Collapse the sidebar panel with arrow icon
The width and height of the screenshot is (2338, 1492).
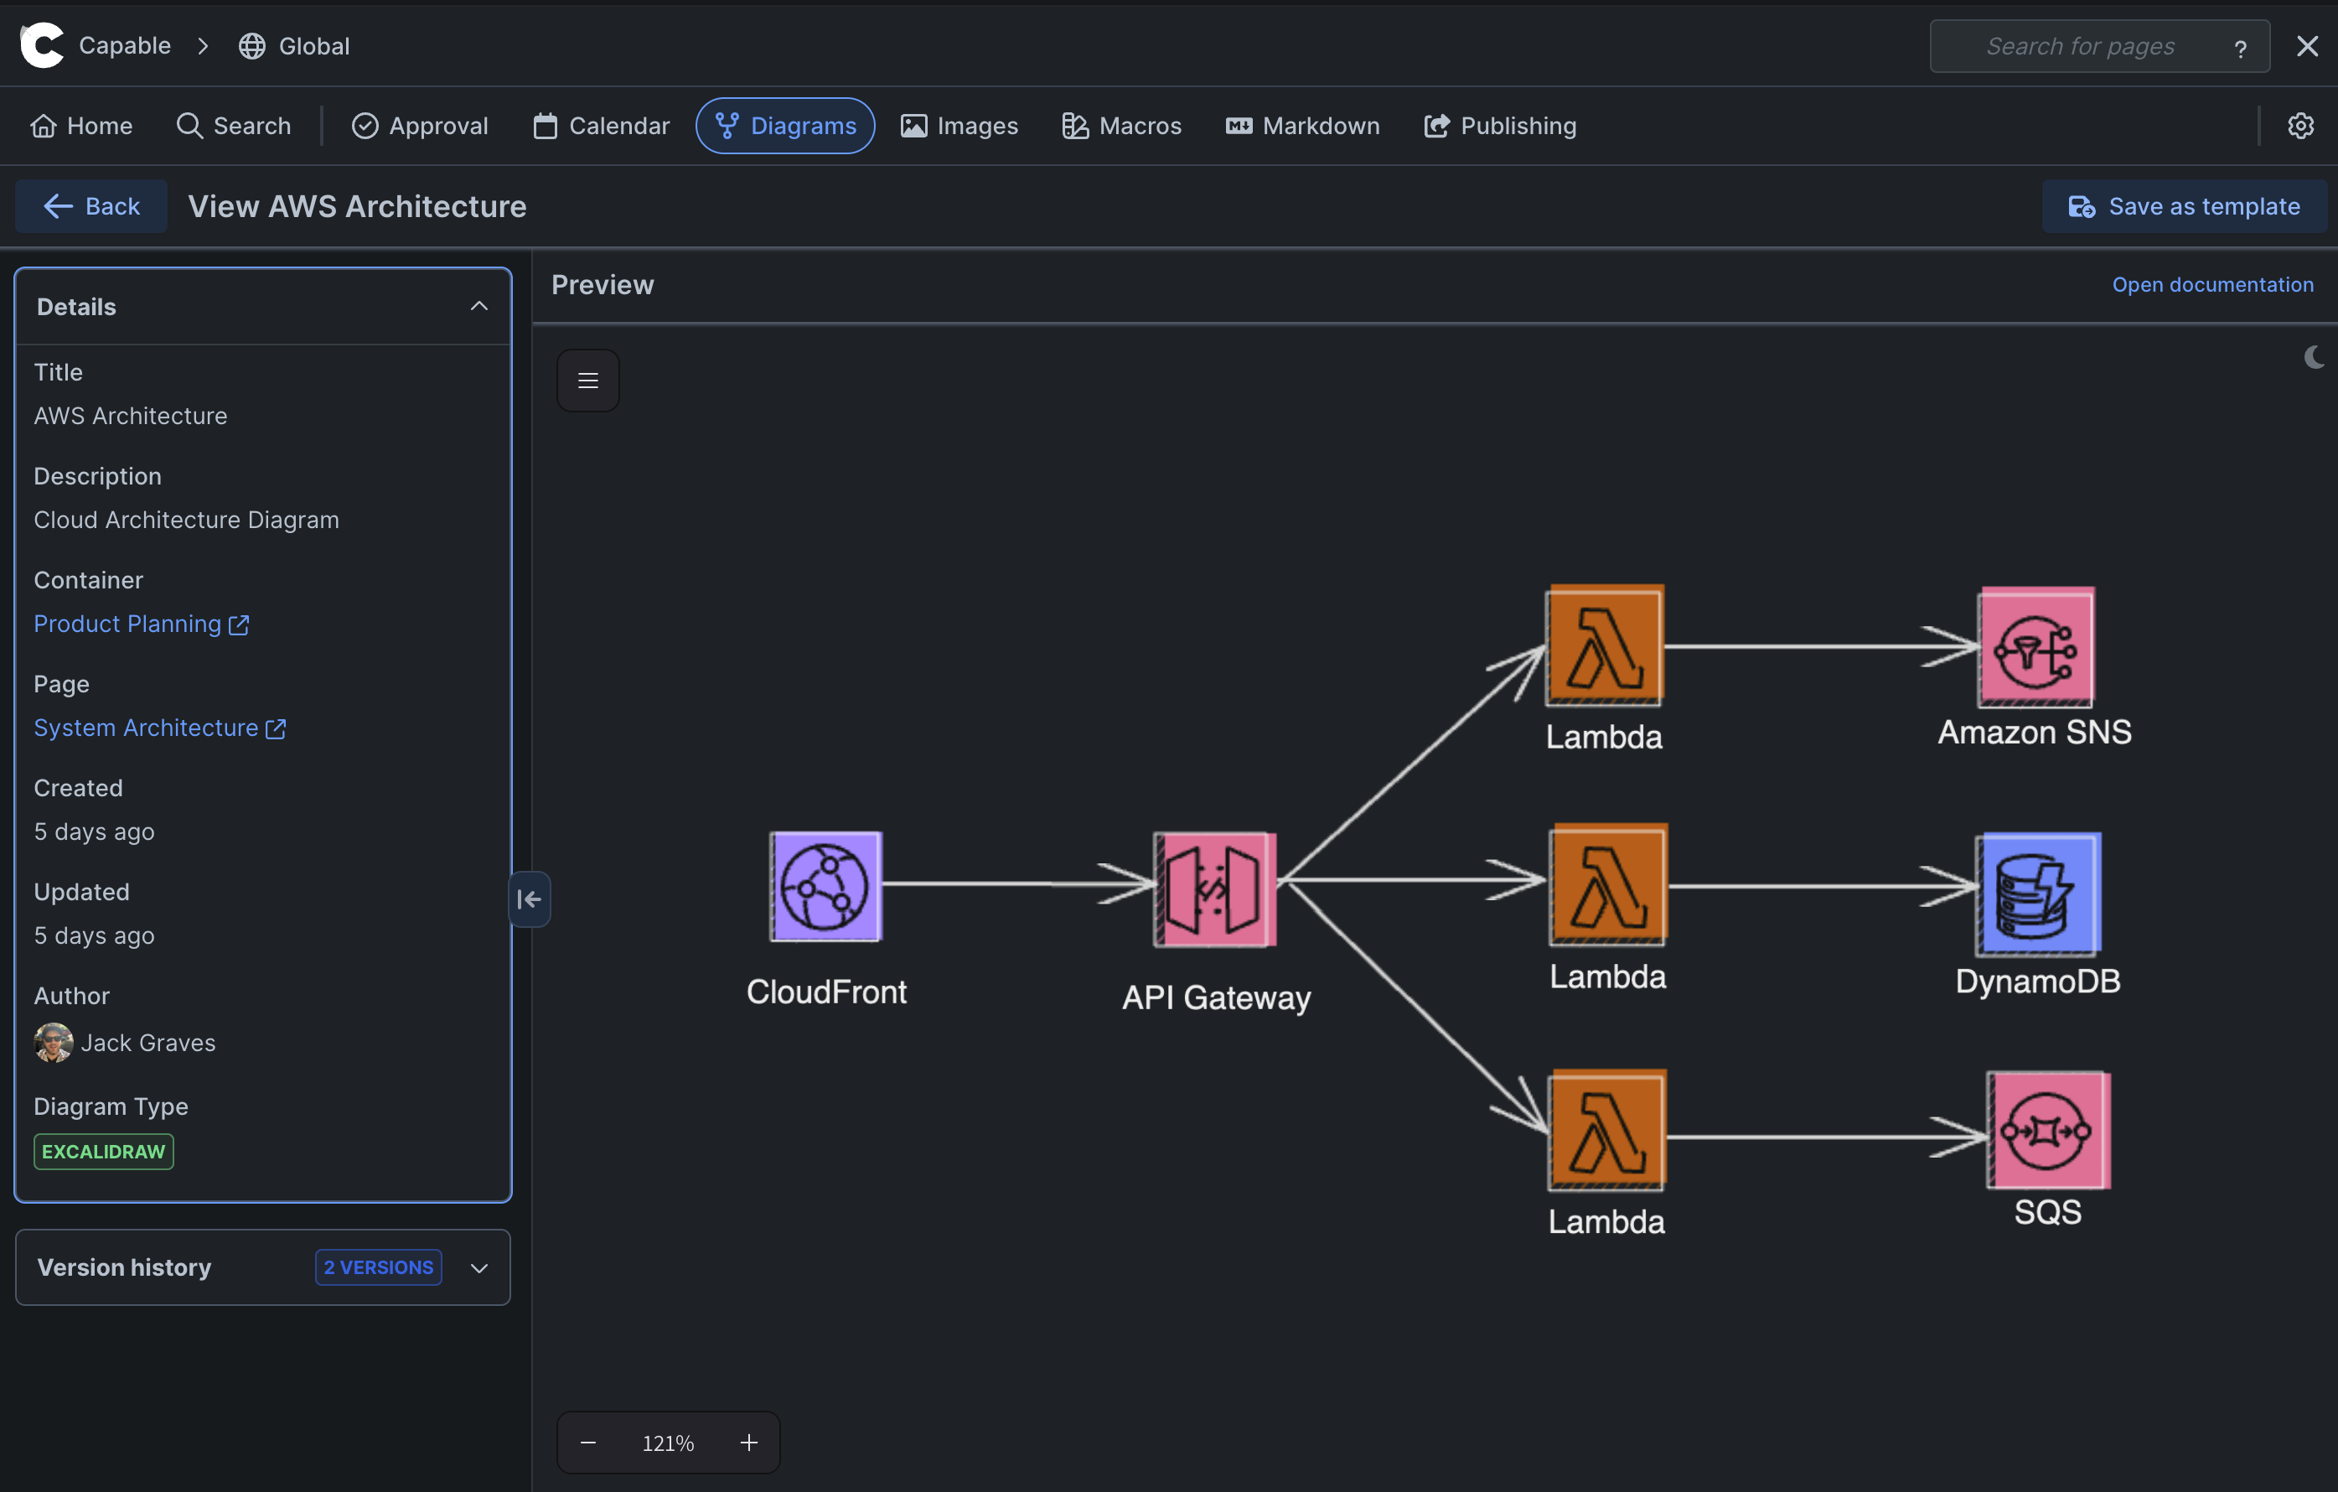point(529,899)
